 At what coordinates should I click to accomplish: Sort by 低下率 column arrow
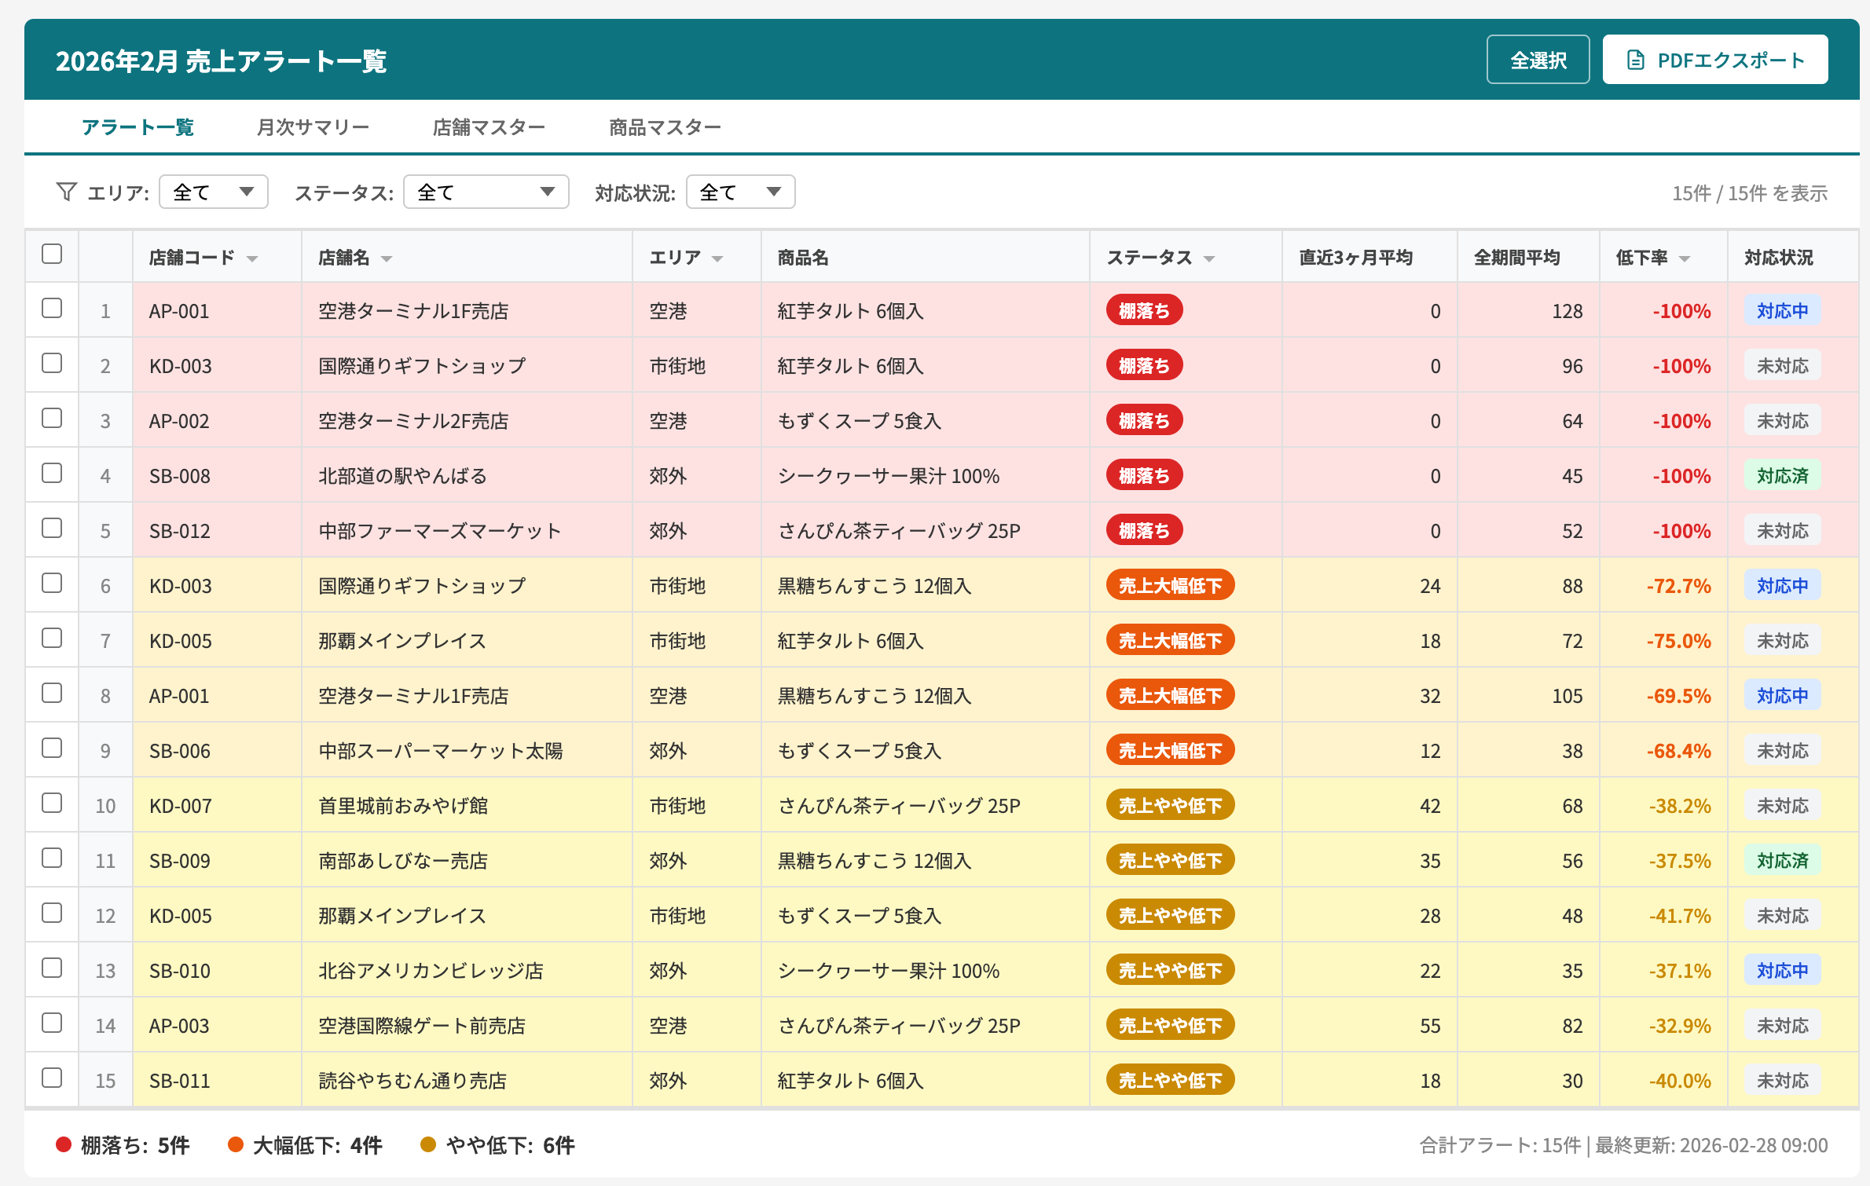pyautogui.click(x=1684, y=257)
